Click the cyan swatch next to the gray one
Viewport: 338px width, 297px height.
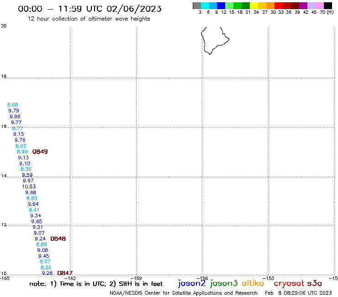coord(205,5)
